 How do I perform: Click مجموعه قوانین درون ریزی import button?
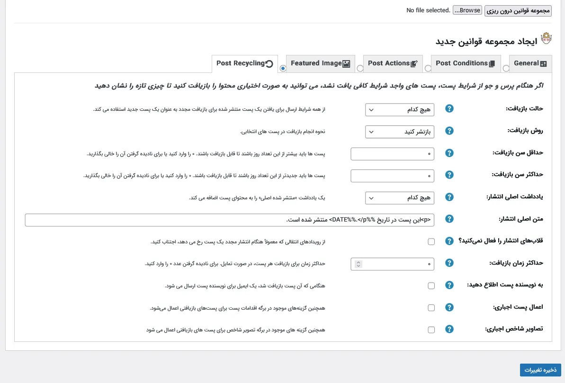click(x=518, y=11)
